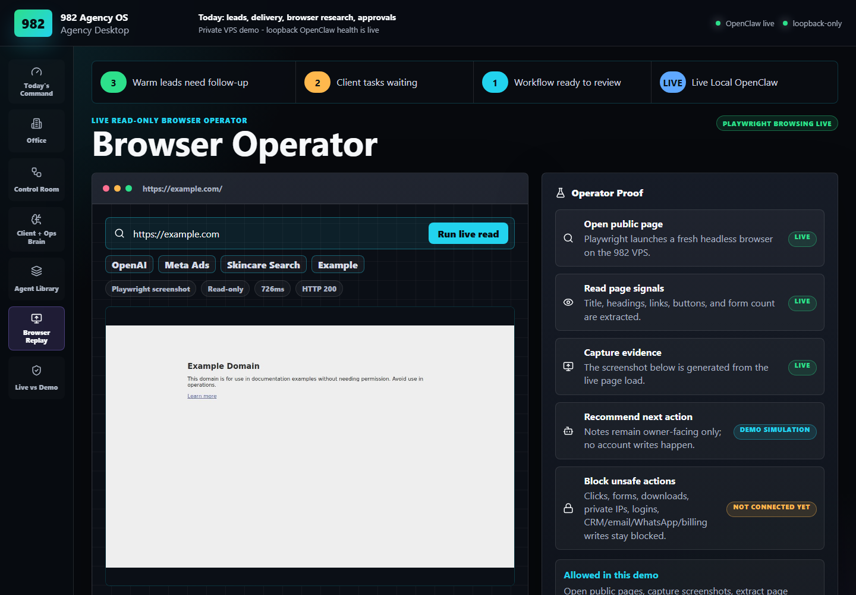
Task: Open the Office sidebar item
Action: [36, 131]
